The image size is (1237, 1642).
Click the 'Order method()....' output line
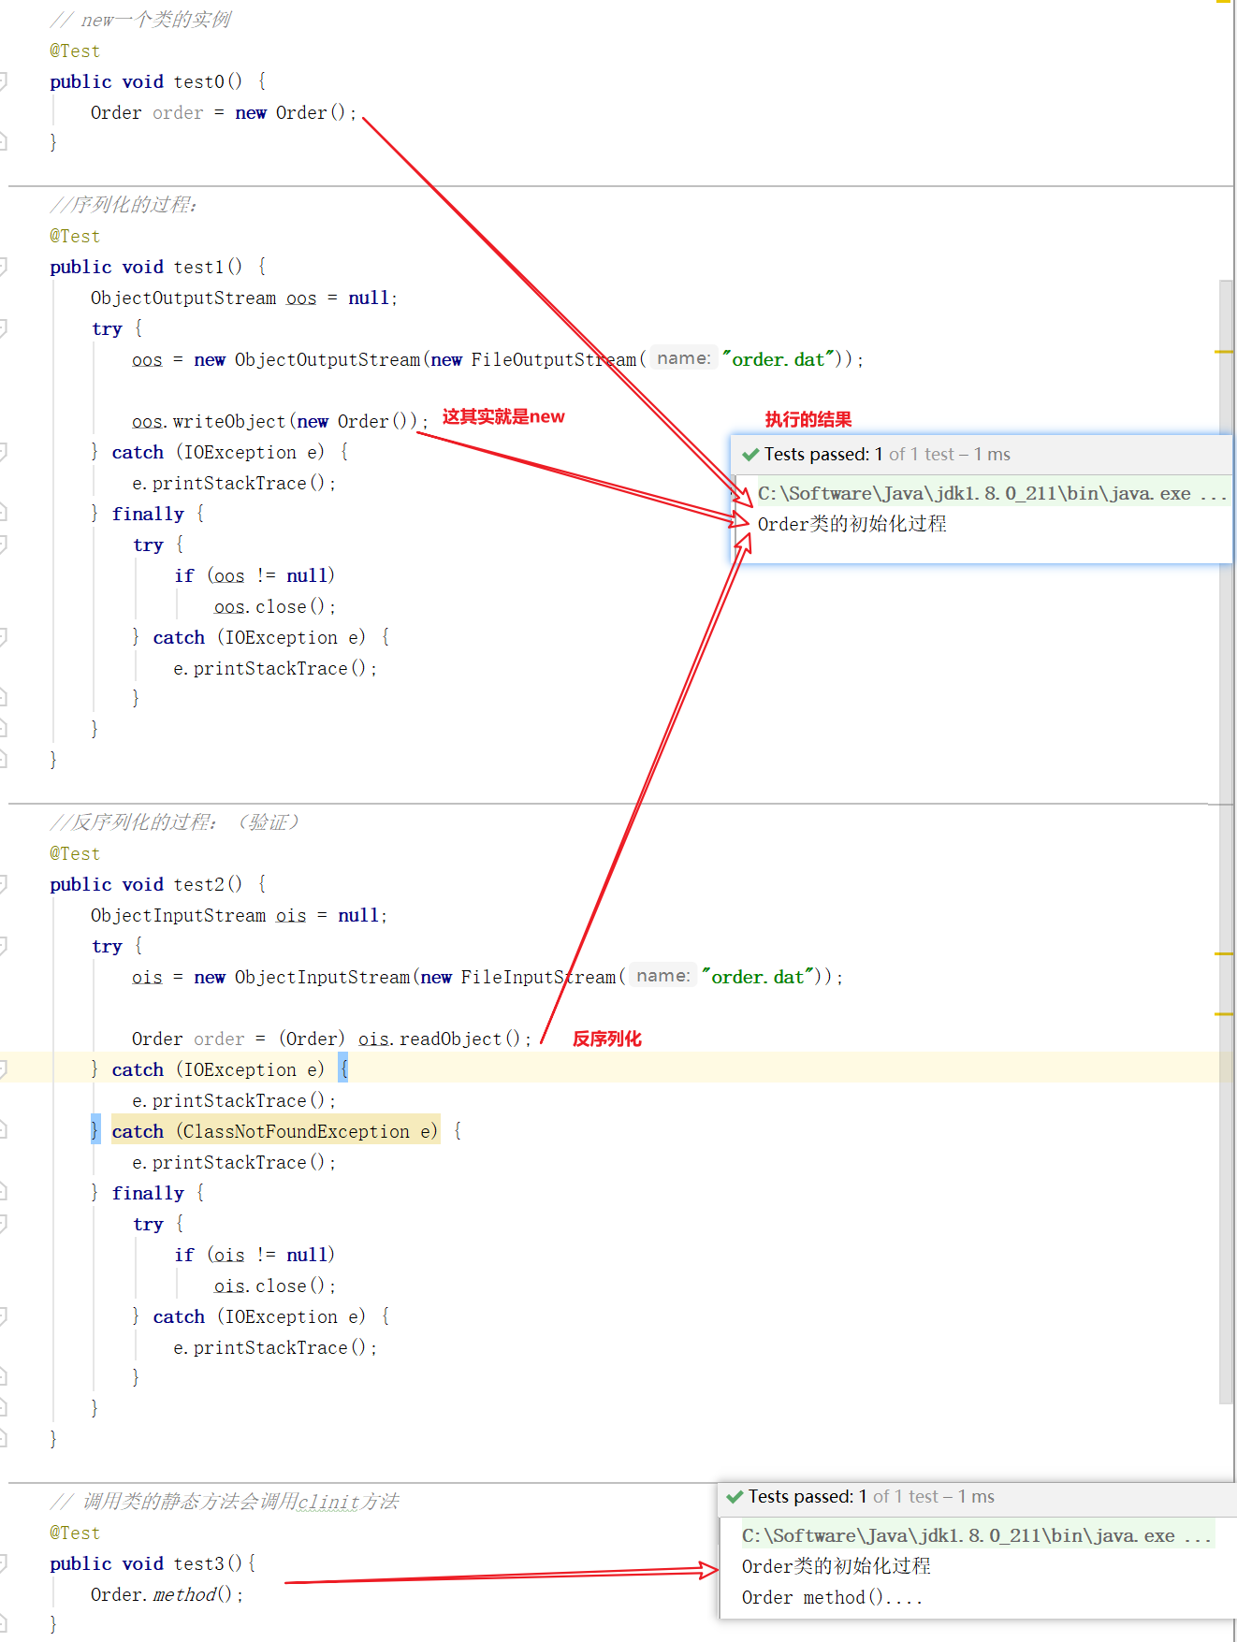(x=833, y=1598)
